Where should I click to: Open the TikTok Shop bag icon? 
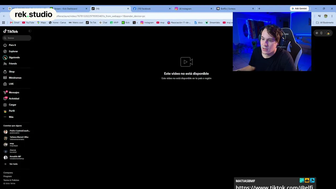[x=5, y=72]
